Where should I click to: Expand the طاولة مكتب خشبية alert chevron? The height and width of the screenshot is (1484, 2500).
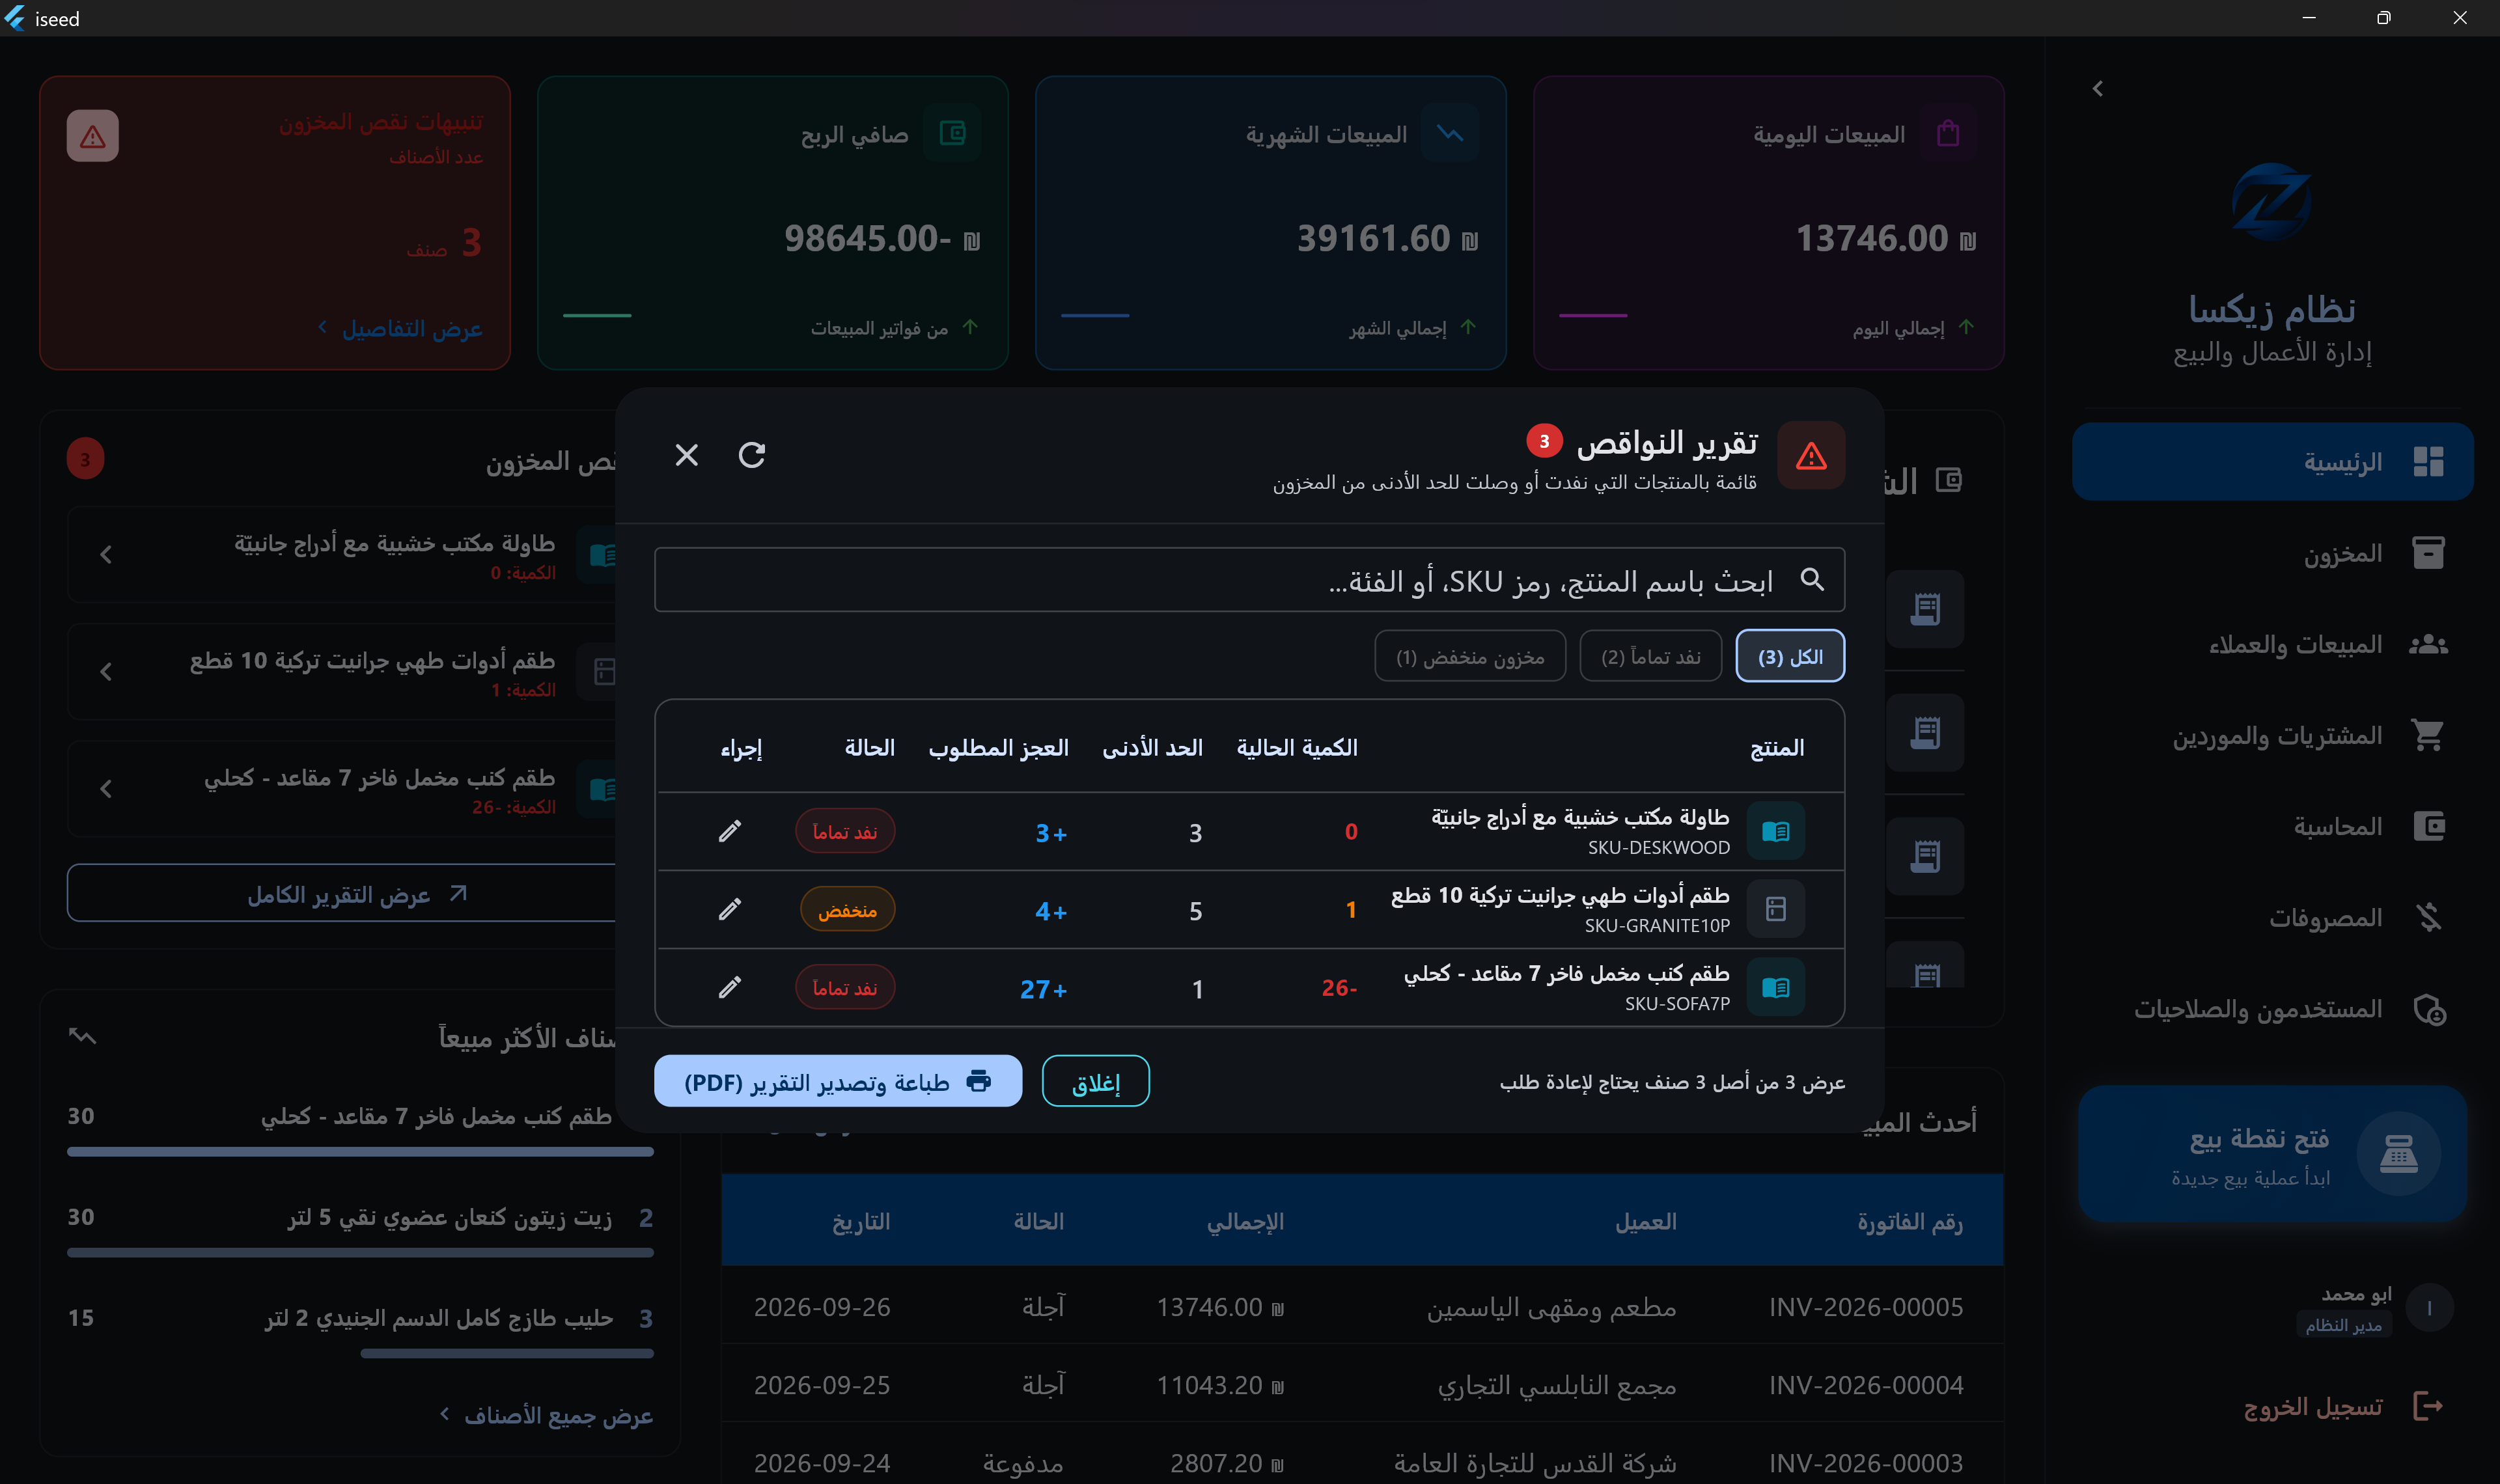tap(106, 554)
